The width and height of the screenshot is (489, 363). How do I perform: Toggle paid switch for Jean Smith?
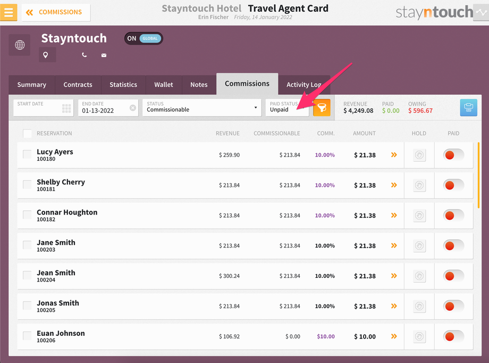(453, 276)
